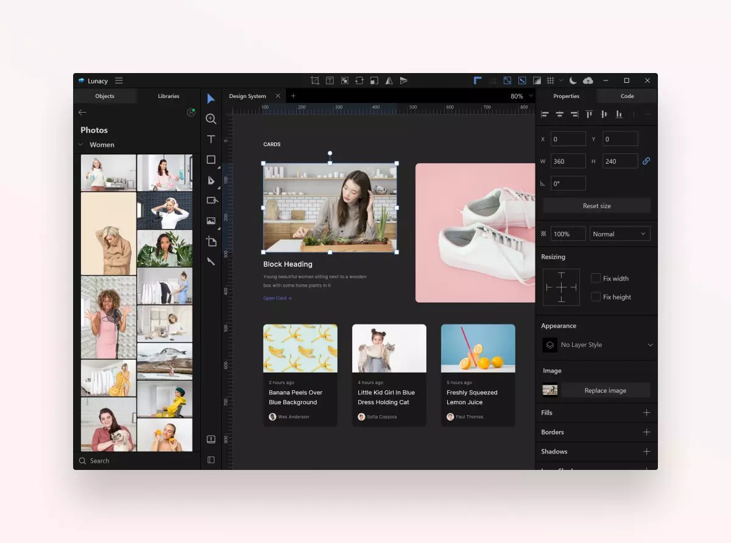Flip the selection vertically

pos(403,80)
